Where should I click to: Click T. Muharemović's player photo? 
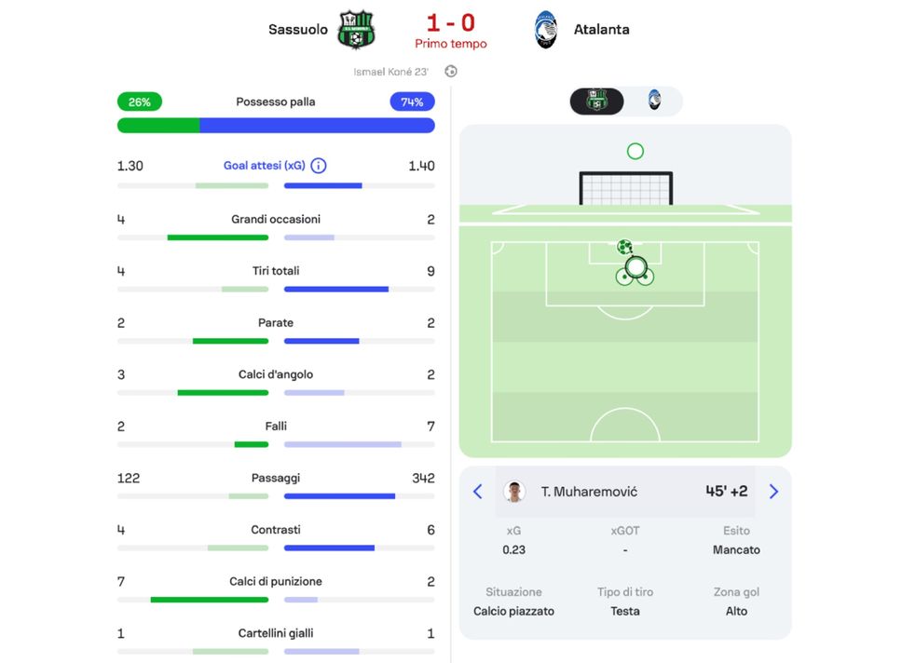[513, 492]
